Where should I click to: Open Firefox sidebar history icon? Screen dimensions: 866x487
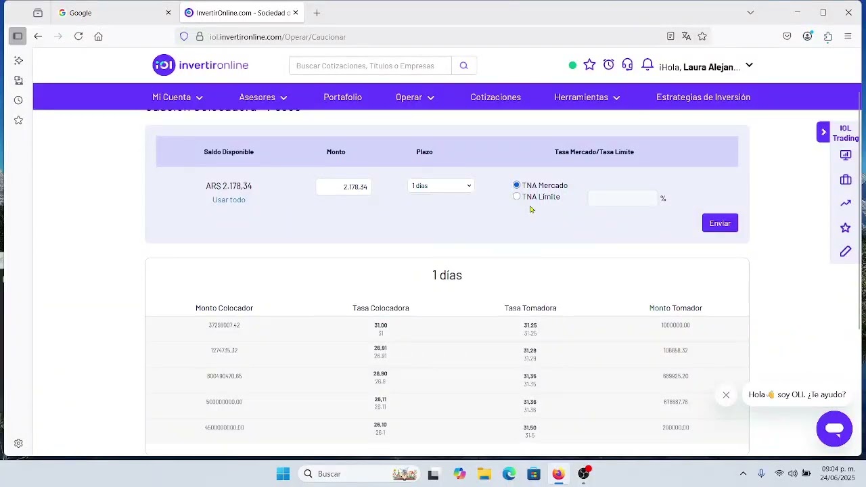(18, 100)
